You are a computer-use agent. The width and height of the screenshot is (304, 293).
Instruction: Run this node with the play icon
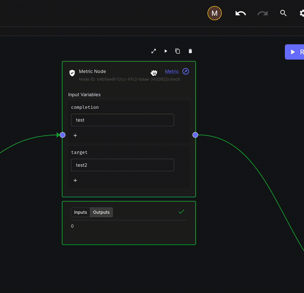pyautogui.click(x=166, y=51)
